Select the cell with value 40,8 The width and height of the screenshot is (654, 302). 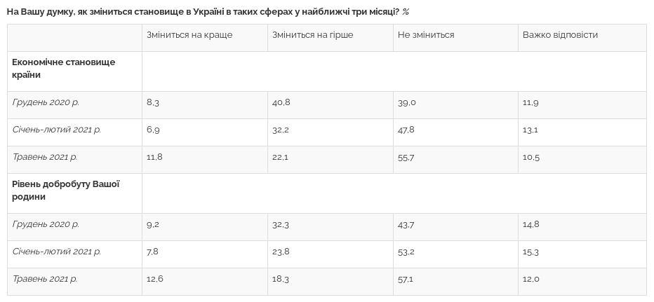click(281, 102)
